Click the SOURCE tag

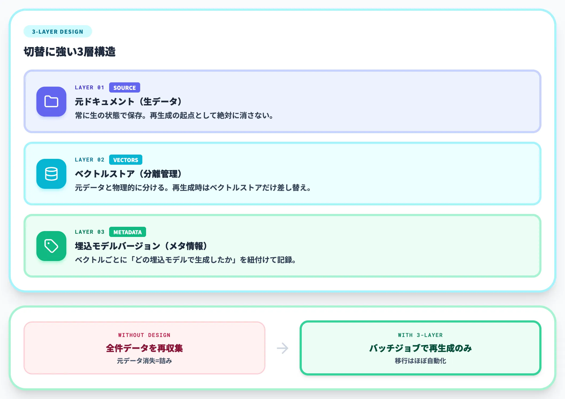[125, 88]
